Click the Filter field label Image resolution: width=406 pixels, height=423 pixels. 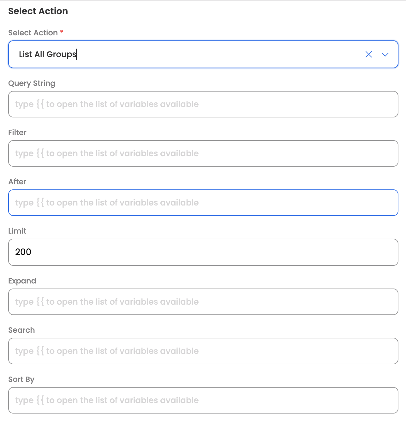coord(17,133)
